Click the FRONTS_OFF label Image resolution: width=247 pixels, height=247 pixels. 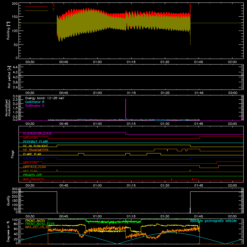click(33, 175)
